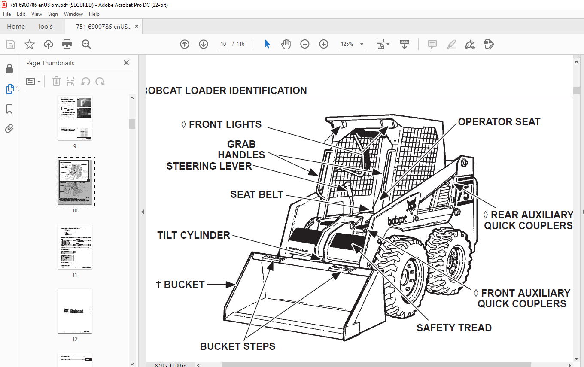Select the page 10 thumbnail
The height and width of the screenshot is (367, 584).
click(75, 182)
